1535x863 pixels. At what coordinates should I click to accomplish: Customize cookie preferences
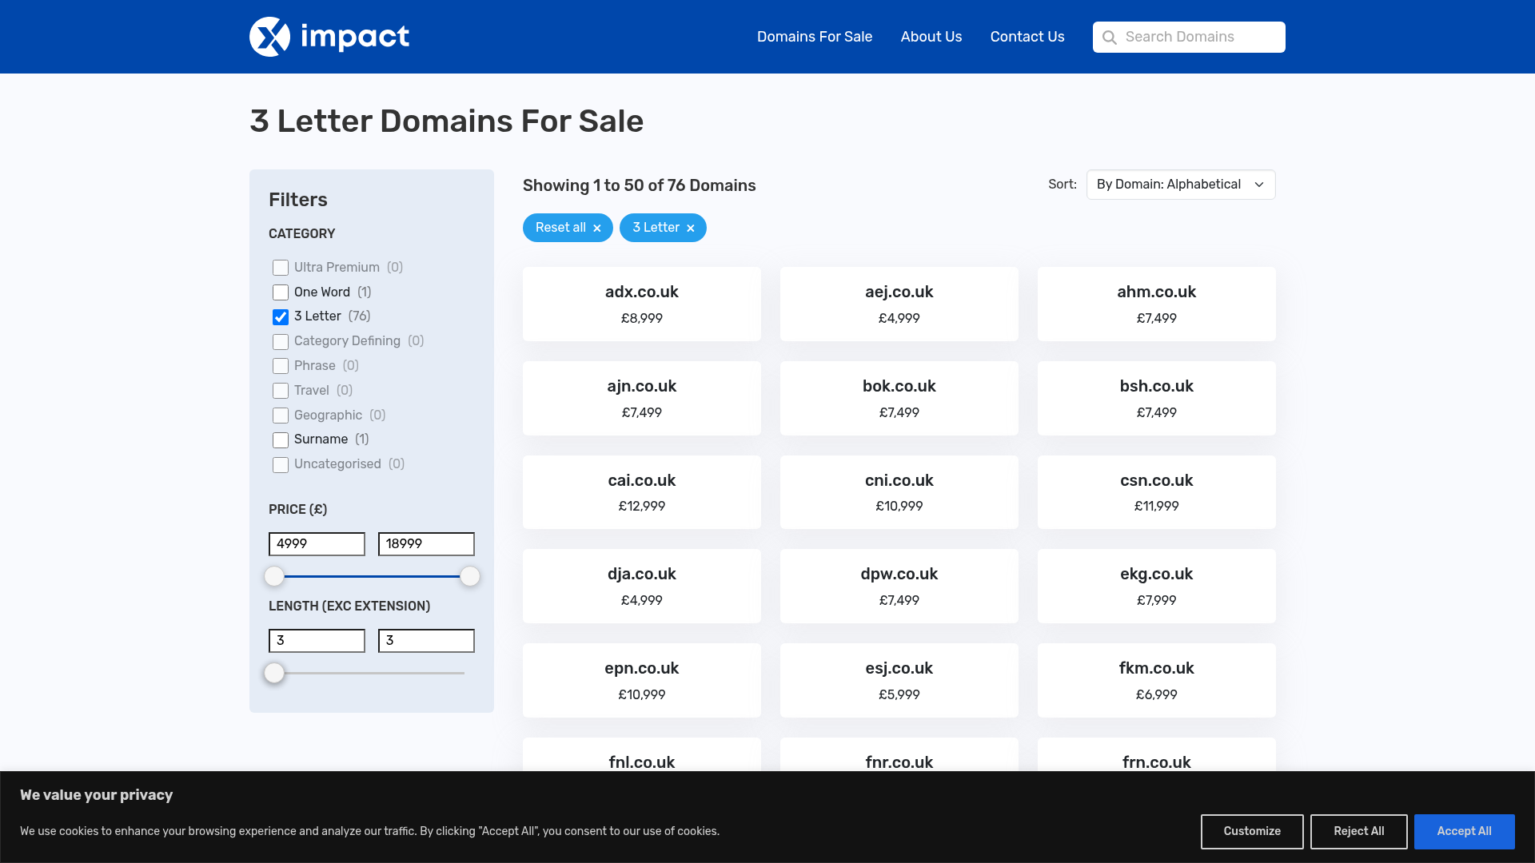[x=1252, y=832]
